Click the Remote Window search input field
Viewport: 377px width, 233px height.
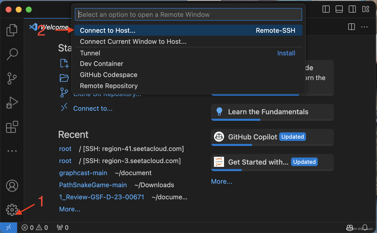click(188, 14)
